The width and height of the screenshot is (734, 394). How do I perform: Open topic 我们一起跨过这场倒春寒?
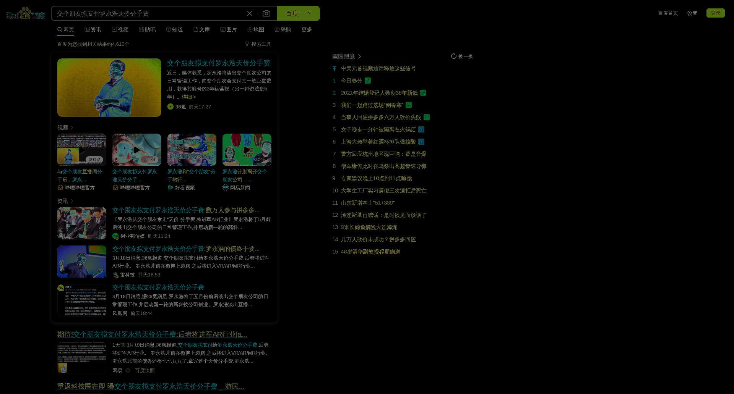[372, 105]
